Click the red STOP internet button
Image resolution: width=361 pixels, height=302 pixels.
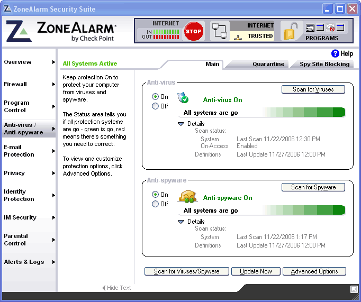(193, 31)
